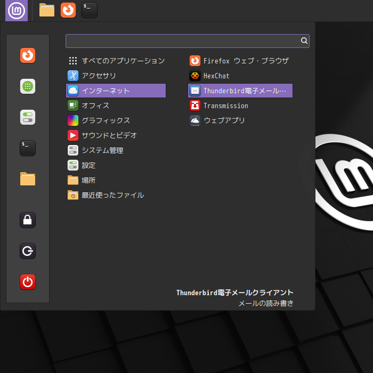The height and width of the screenshot is (373, 373).
Task: Select すべてのアプリケーション category
Action: click(x=116, y=61)
